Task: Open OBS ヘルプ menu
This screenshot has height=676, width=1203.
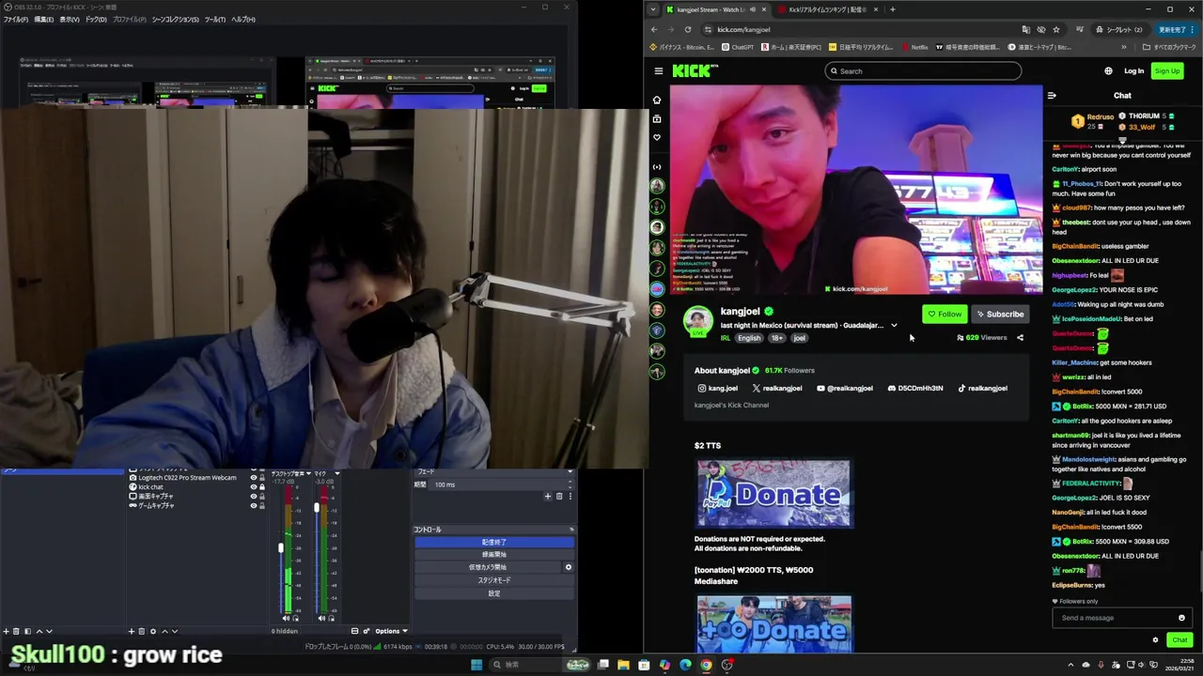Action: coord(243,19)
